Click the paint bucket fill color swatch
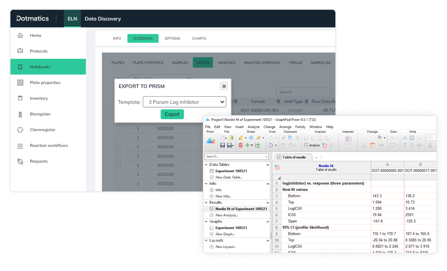The width and height of the screenshot is (447, 271). (379, 137)
